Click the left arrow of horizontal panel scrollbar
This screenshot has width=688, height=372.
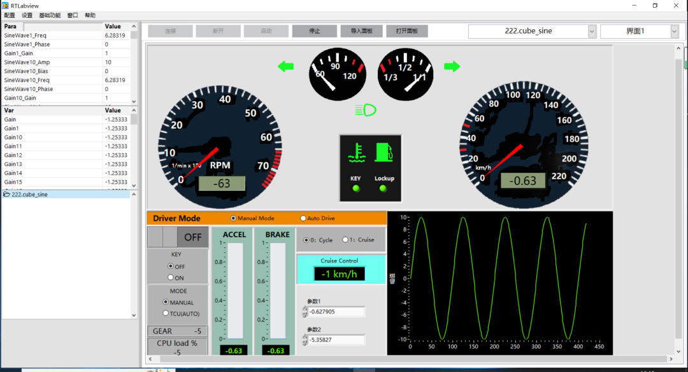[x=150, y=359]
